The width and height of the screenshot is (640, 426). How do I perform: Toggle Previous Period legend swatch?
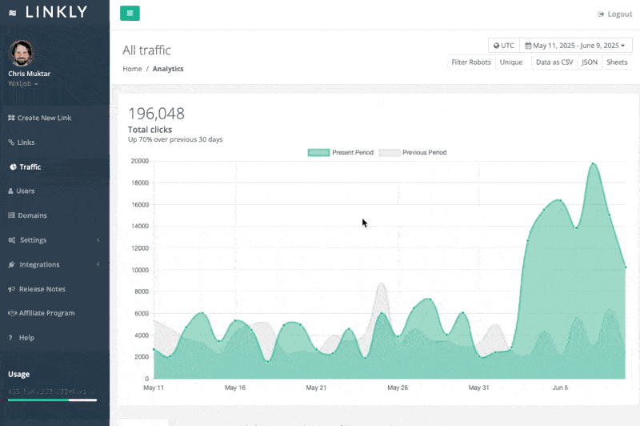pos(390,152)
